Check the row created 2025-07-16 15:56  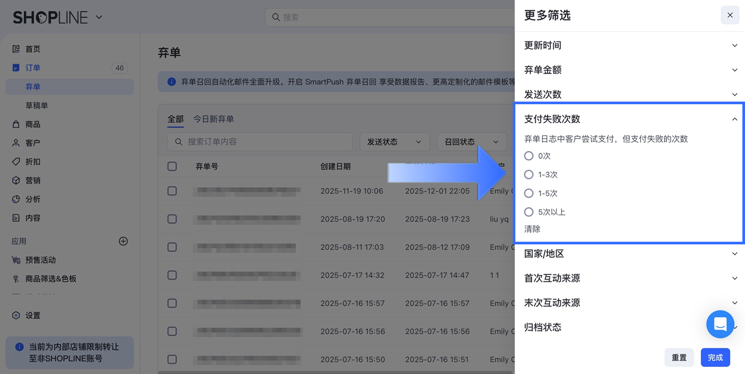coord(172,331)
